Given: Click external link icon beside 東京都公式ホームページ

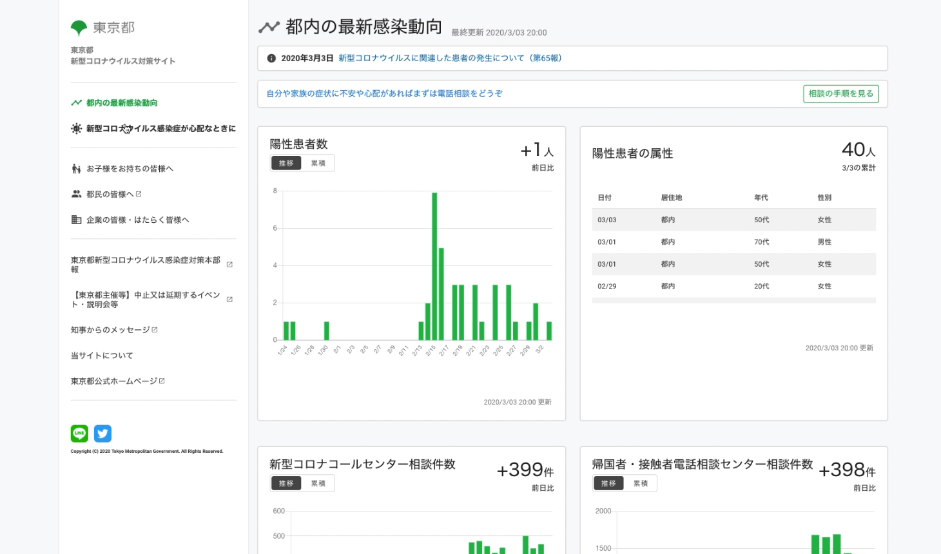Looking at the screenshot, I should pyautogui.click(x=162, y=381).
